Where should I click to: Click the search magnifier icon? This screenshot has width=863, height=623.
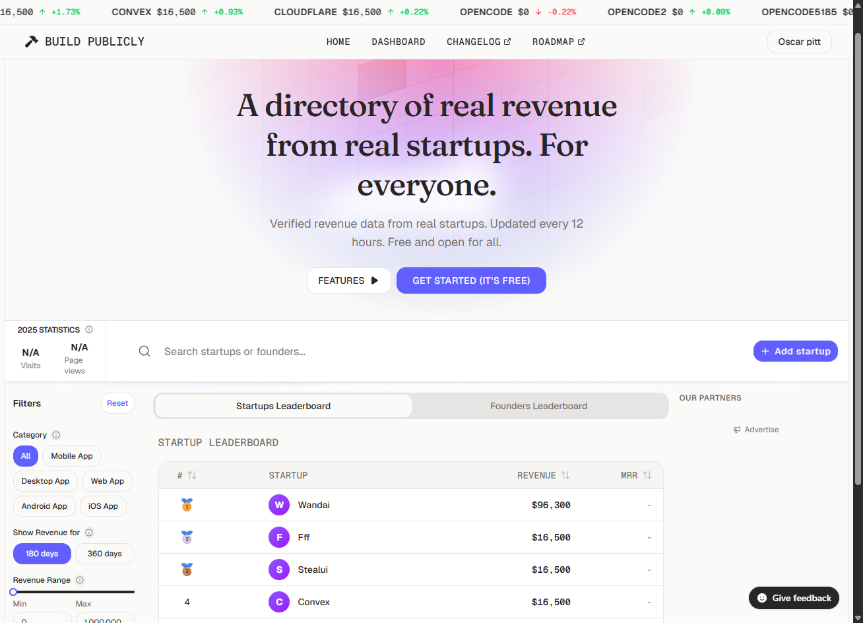pyautogui.click(x=144, y=351)
